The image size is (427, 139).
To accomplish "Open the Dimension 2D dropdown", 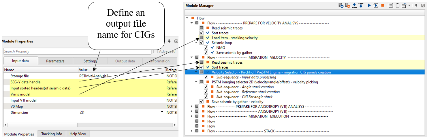I will (x=162, y=112).
